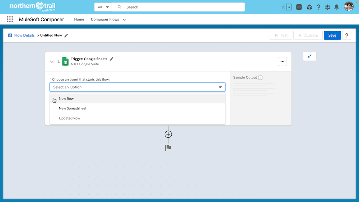Add a step with the plus circle

168,134
